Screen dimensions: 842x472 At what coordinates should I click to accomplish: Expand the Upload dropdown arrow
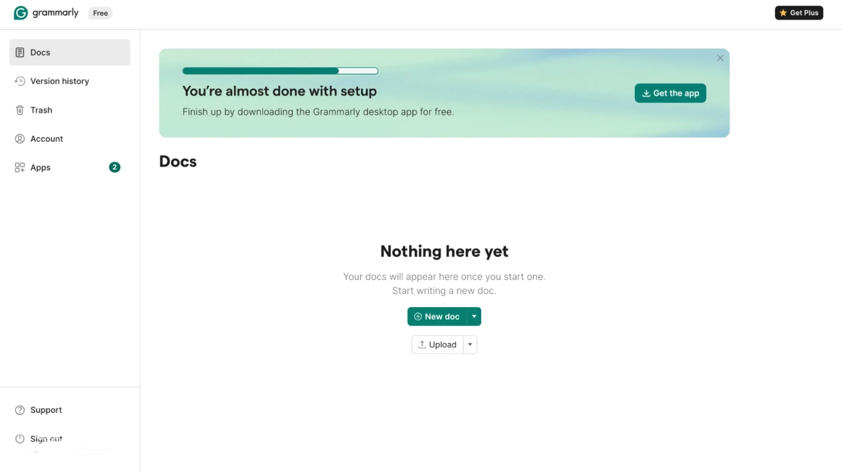click(x=470, y=345)
